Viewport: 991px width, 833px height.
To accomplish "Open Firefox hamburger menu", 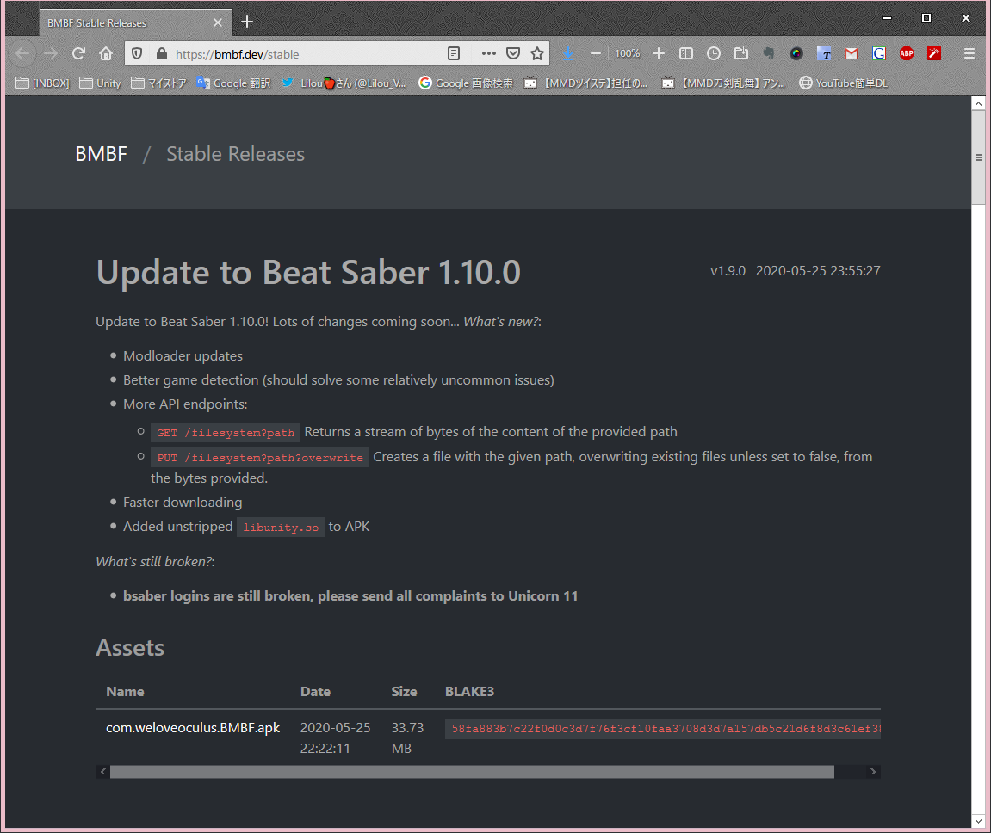I will pyautogui.click(x=969, y=53).
